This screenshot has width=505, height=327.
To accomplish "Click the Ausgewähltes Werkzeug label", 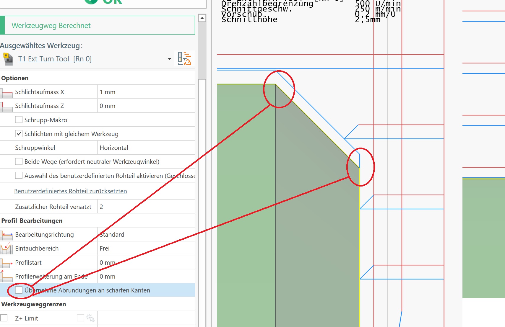I will (41, 46).
